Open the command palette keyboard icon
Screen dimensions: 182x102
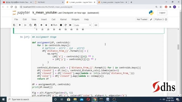pyautogui.click(x=96, y=25)
